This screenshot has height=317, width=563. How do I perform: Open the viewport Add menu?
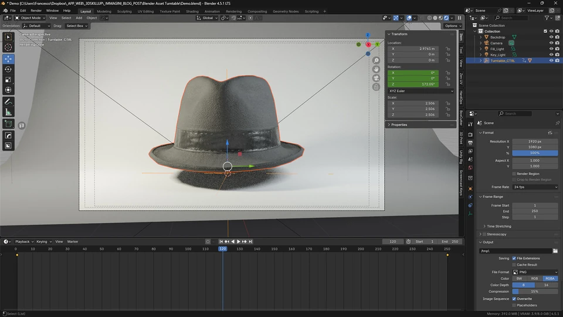click(x=79, y=18)
